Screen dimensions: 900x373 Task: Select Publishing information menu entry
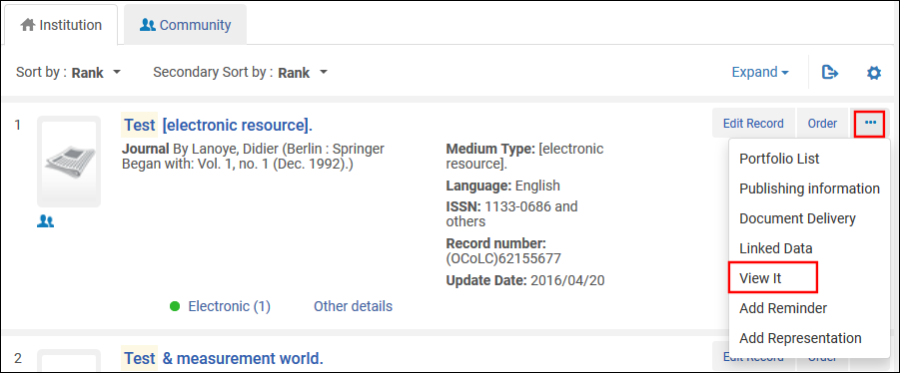click(x=809, y=188)
